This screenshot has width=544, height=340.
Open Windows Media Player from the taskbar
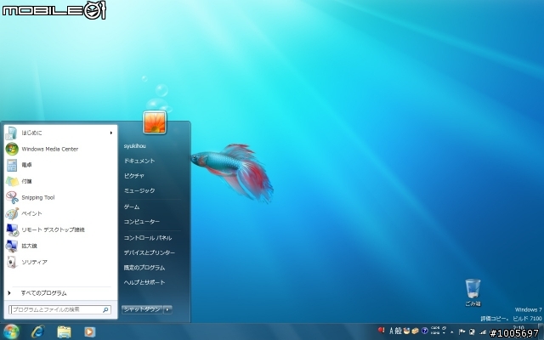pyautogui.click(x=89, y=332)
